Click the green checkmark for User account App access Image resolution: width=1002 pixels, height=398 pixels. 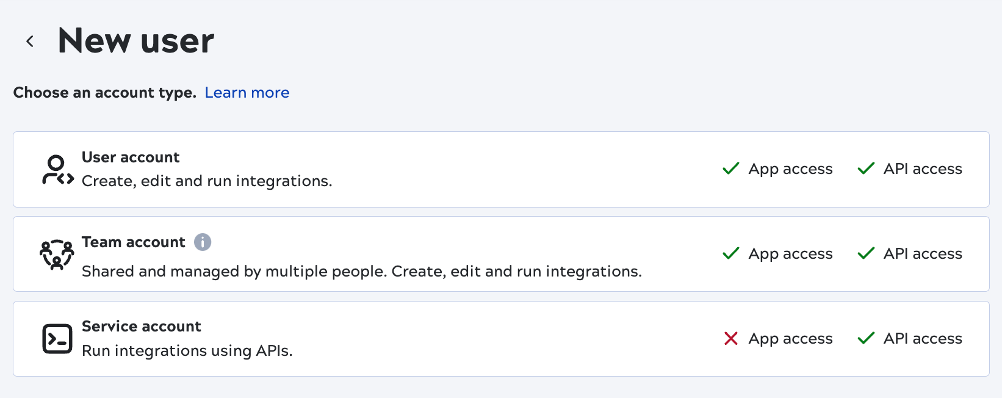click(730, 168)
